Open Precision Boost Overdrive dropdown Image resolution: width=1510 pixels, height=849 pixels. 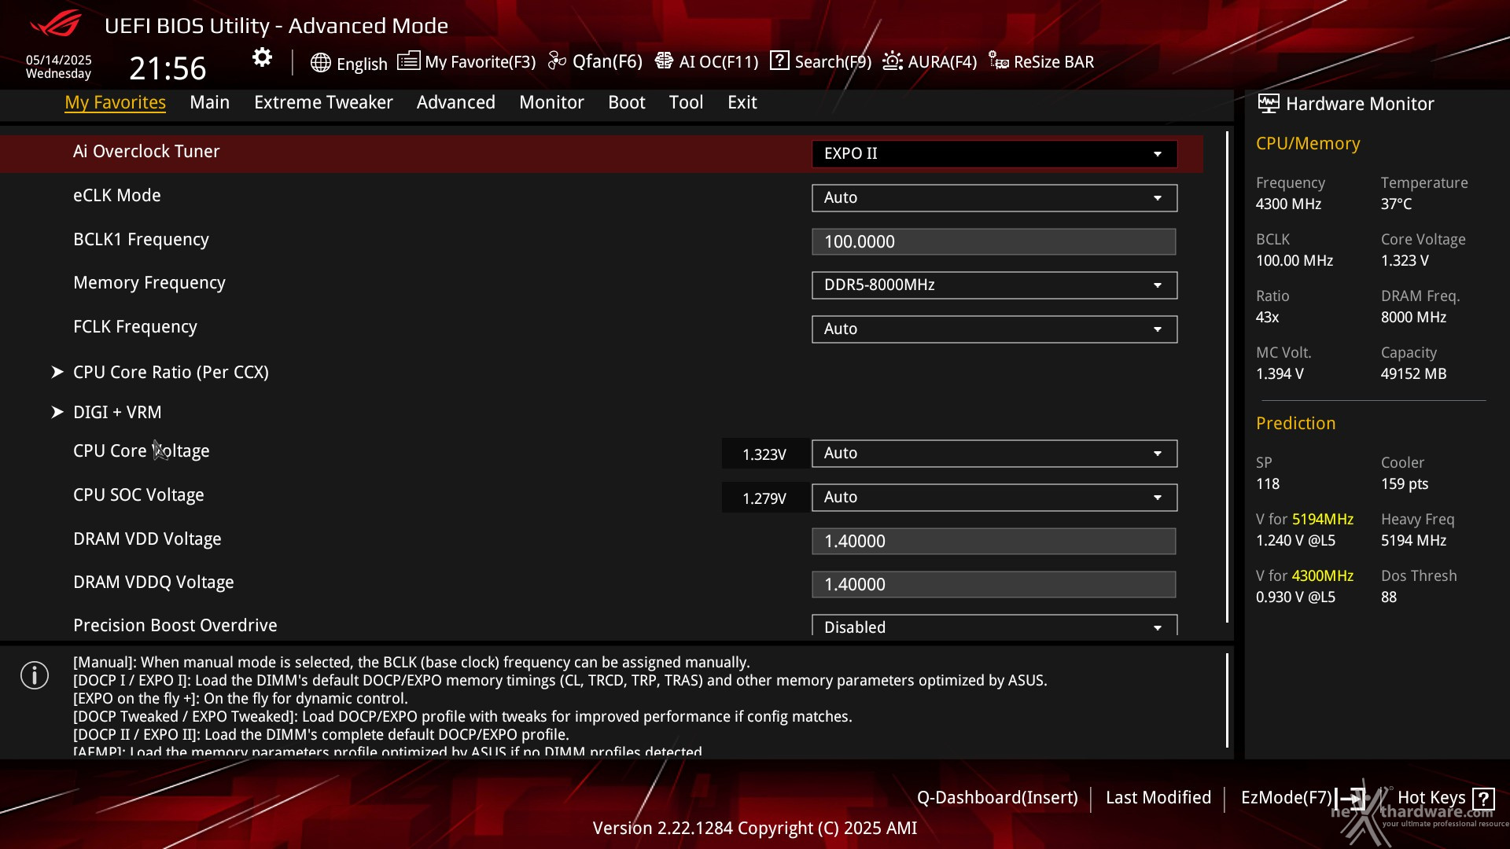pyautogui.click(x=994, y=627)
